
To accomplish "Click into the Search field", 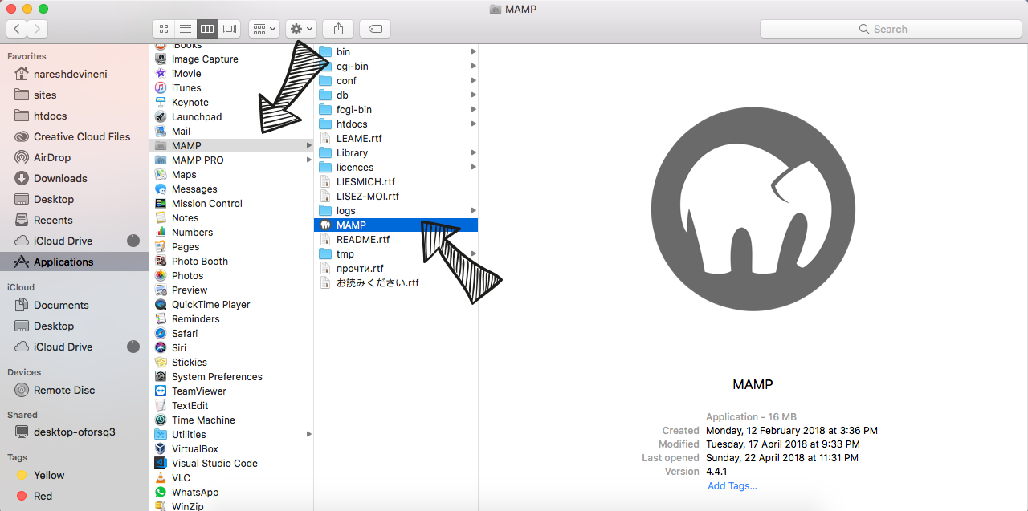I will pos(890,29).
